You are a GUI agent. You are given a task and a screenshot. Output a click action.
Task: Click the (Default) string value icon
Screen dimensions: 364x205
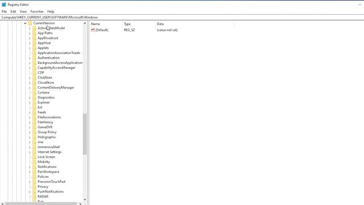point(93,30)
